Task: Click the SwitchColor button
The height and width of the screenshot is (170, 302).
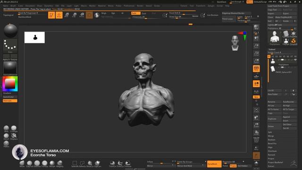Action: (x=10, y=97)
